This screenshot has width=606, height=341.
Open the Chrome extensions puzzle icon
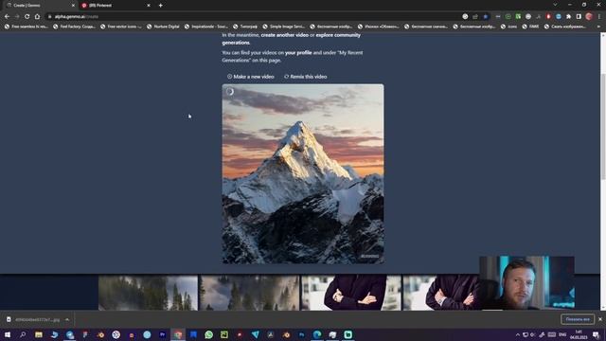pyautogui.click(x=568, y=17)
